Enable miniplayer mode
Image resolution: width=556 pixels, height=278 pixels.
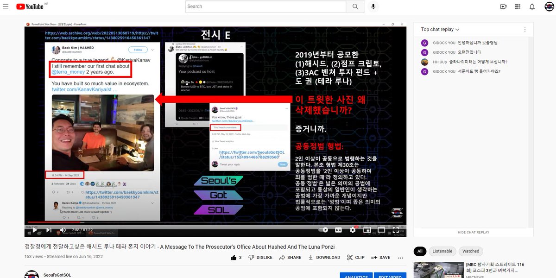tap(367, 230)
